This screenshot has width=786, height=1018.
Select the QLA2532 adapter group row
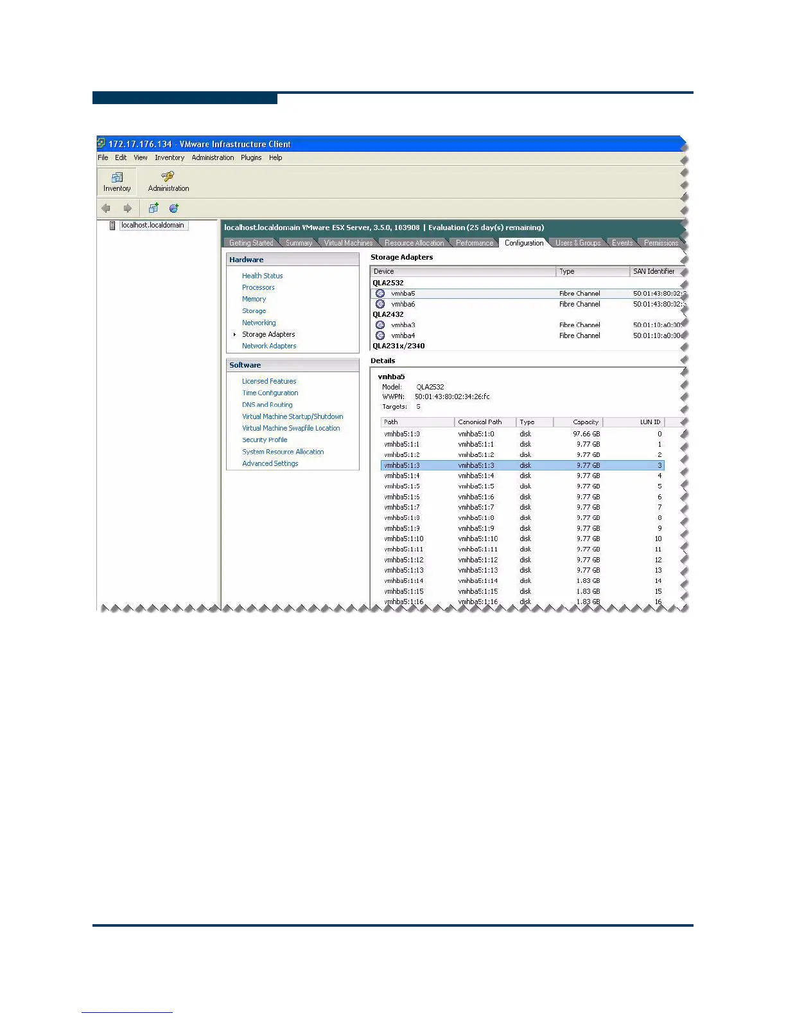point(527,283)
